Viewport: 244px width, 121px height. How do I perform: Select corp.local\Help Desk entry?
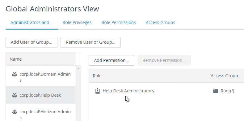41,95
